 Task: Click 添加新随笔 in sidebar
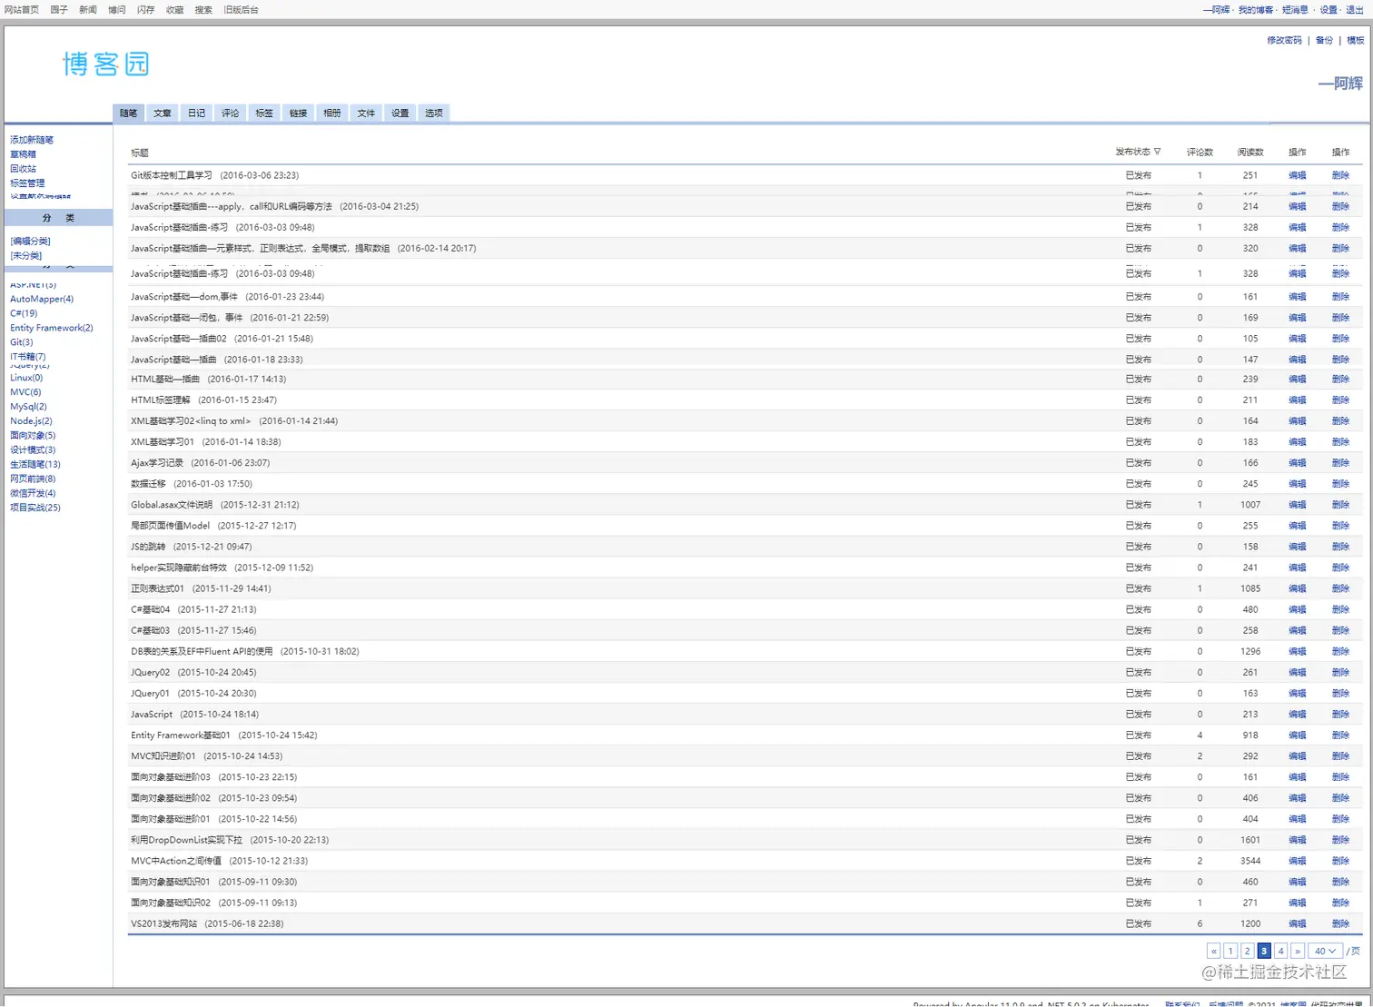coord(32,140)
